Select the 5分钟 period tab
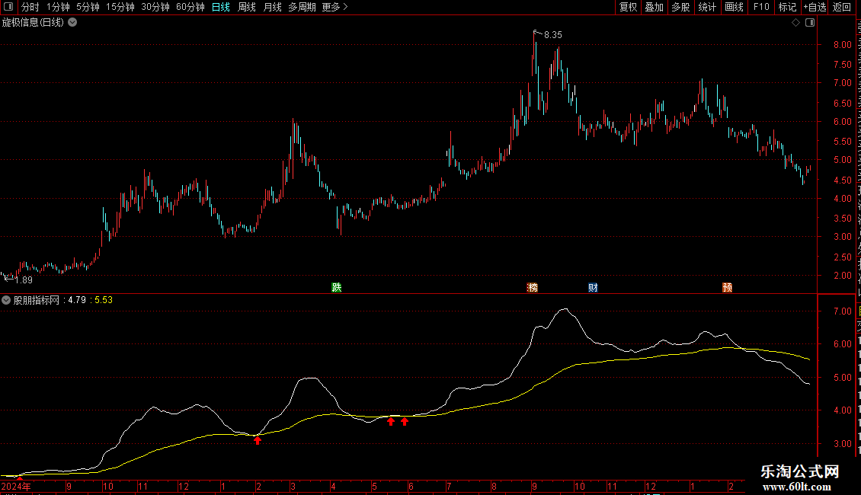 click(x=88, y=7)
